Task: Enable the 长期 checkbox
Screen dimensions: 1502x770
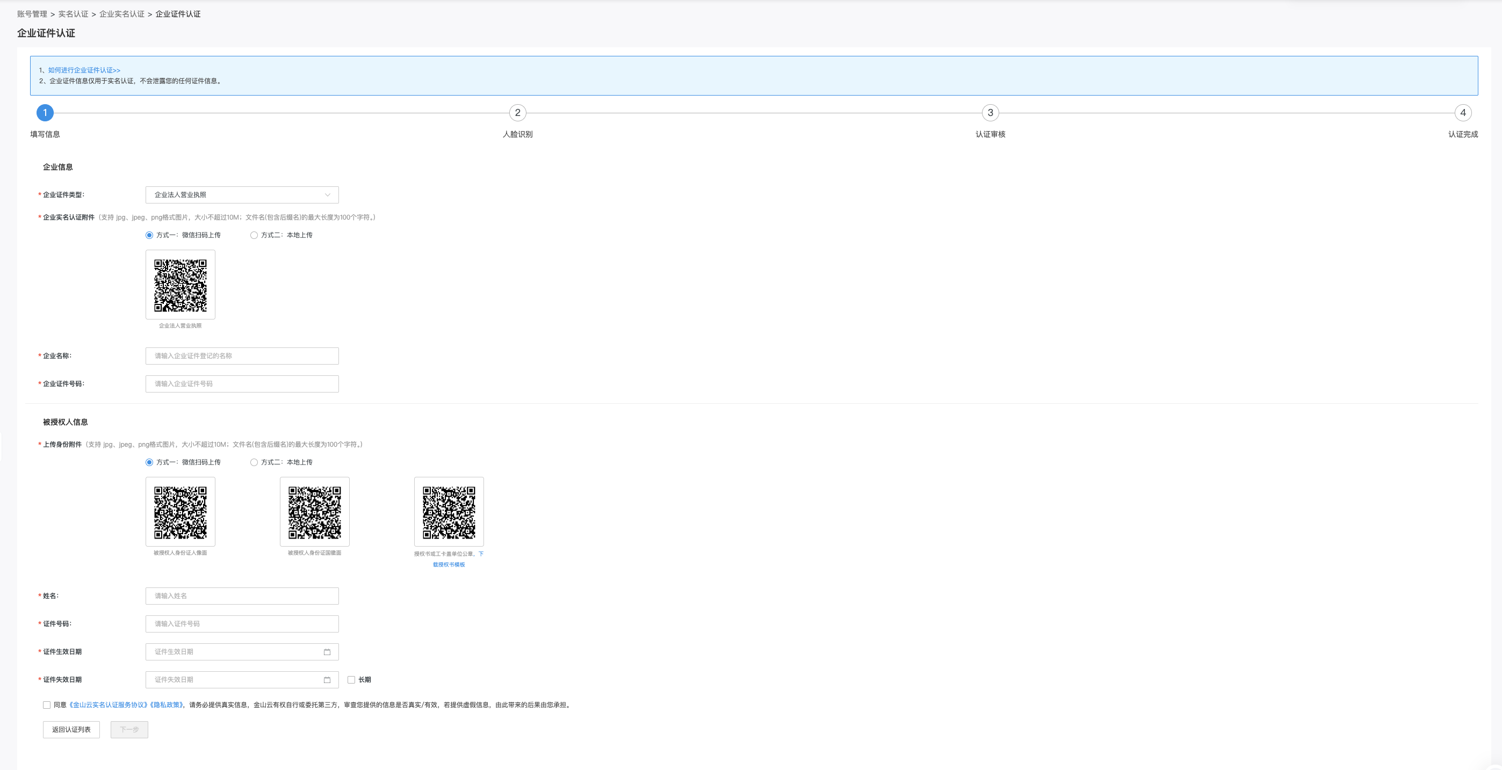Action: (x=351, y=680)
